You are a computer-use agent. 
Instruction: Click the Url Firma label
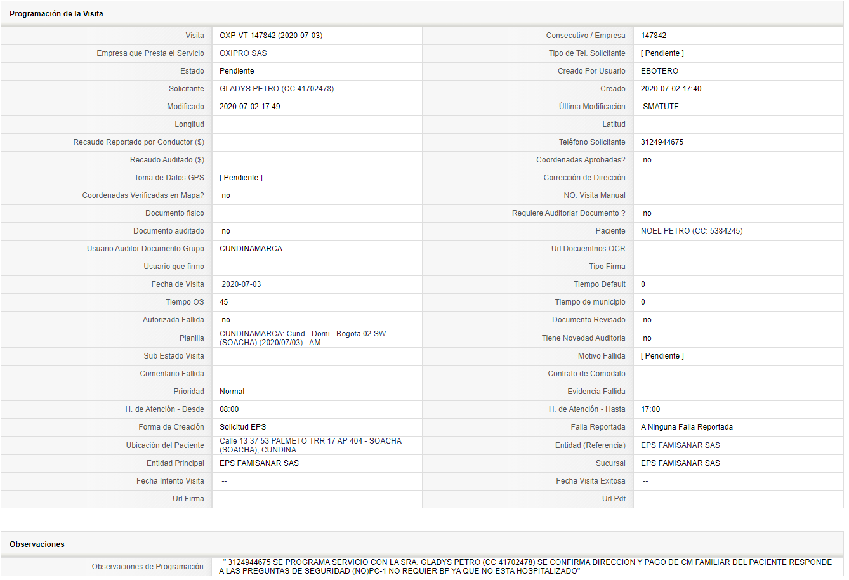188,499
